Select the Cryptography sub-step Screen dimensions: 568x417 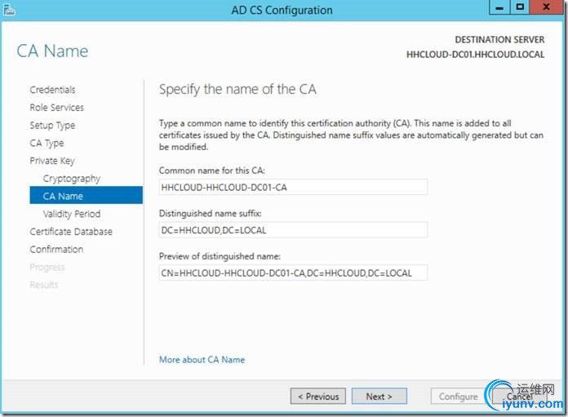coord(72,179)
